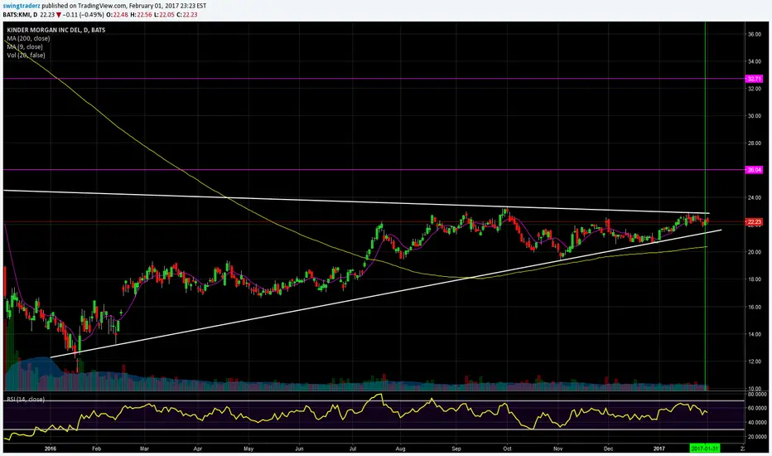Click the red 22.23 current price label
This screenshot has width=772, height=456.
click(x=754, y=222)
